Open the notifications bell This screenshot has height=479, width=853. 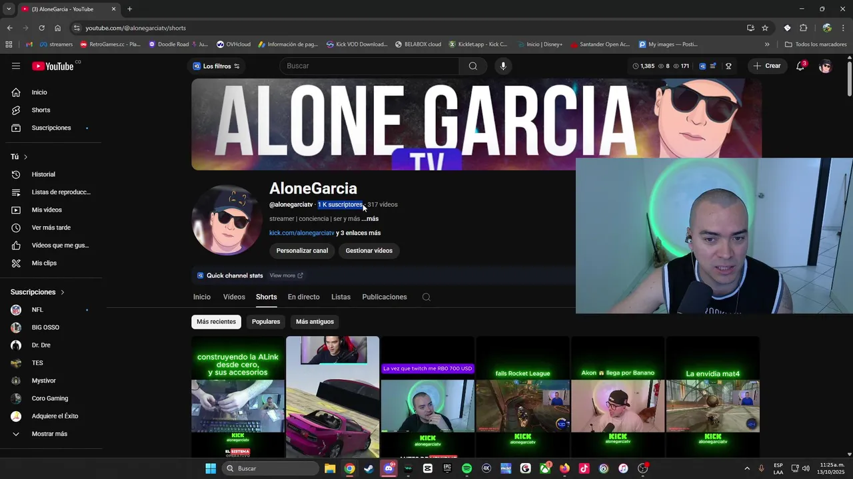[x=800, y=66]
